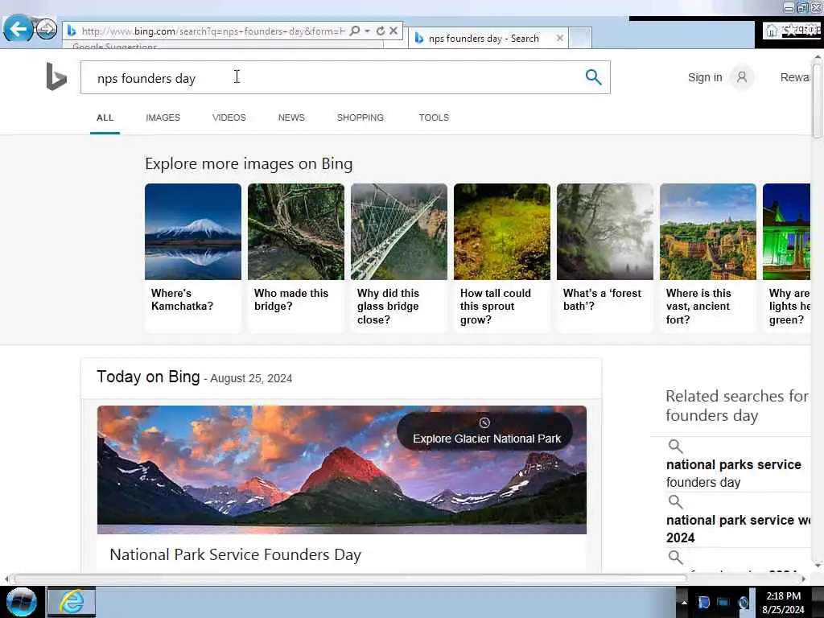Click the Explore Glacier National Park button
Screen dimensions: 824x618
484,431
